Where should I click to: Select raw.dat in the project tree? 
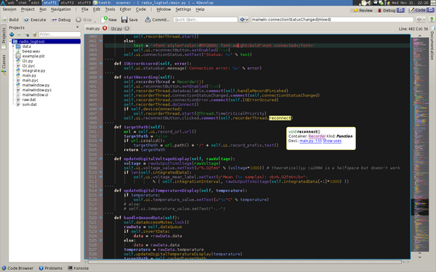coord(29,99)
